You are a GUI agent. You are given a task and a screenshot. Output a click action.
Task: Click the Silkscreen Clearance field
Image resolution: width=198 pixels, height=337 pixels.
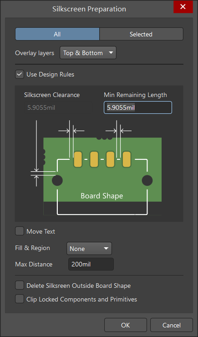click(58, 107)
